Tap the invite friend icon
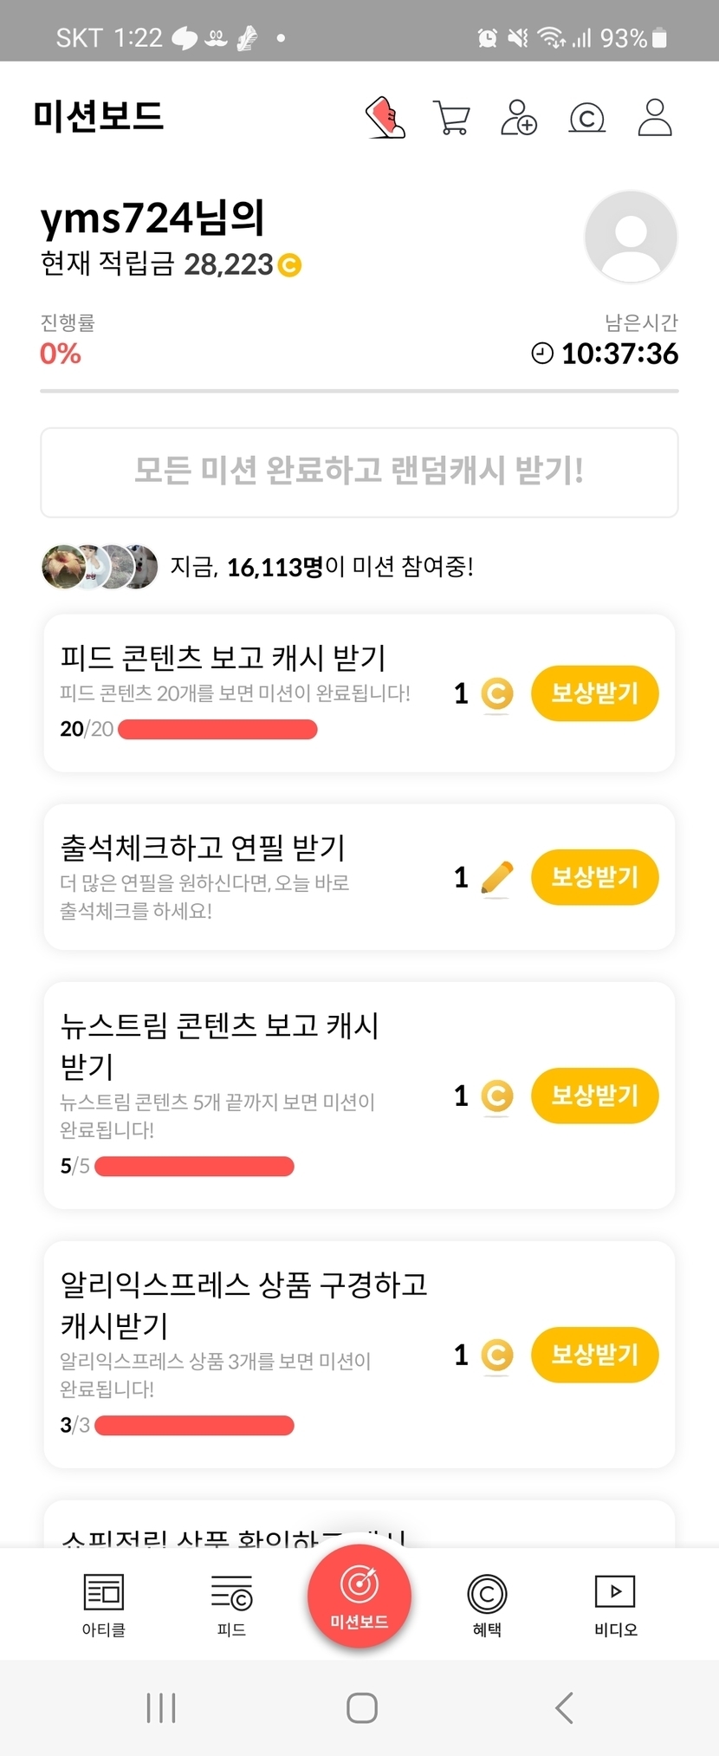Viewport: 719px width, 1756px height. tap(519, 118)
